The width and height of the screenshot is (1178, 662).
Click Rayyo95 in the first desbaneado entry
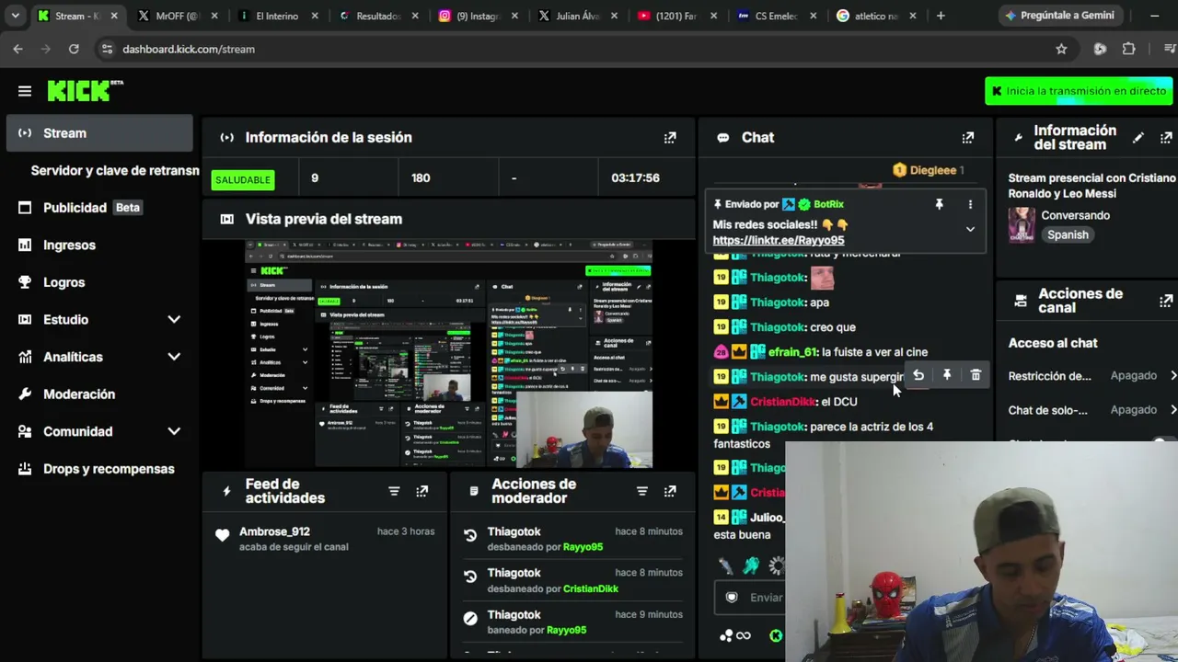click(x=583, y=547)
